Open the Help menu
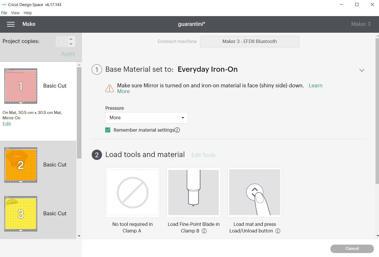 pos(27,13)
